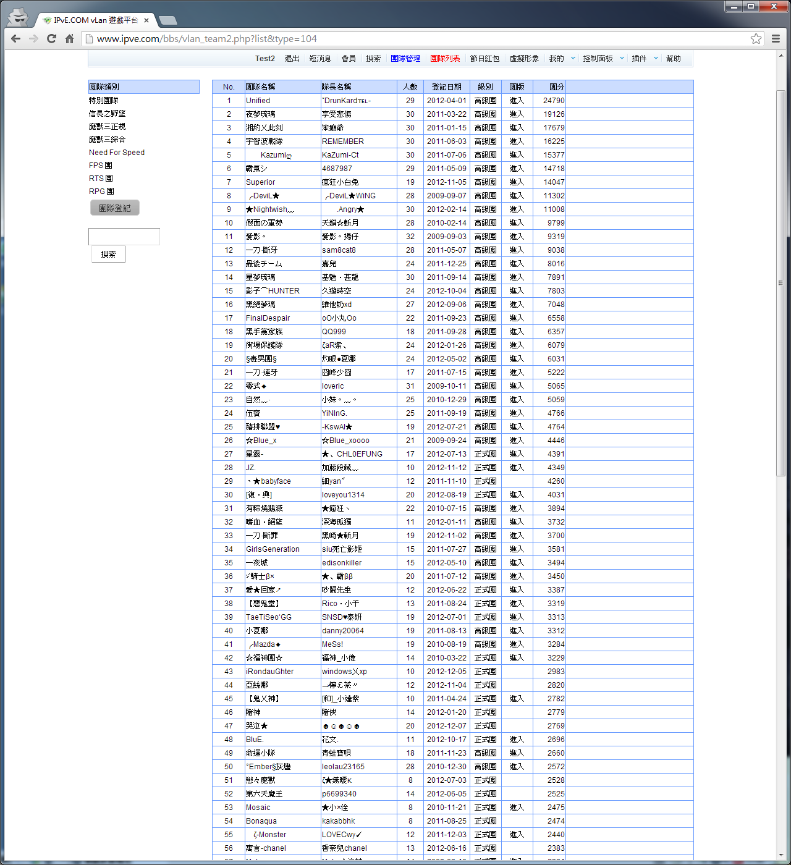Focus the sidebar team search box
Screen dimensions: 791x865
[x=124, y=237]
